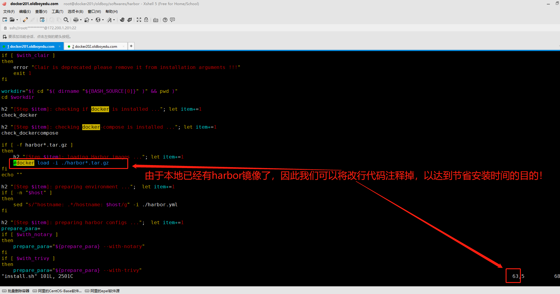Reconnect the current SSH session

coord(25,20)
